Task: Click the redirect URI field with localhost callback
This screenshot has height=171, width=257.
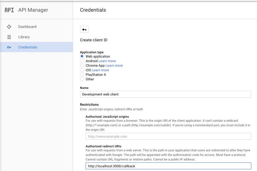Action: 168,166
